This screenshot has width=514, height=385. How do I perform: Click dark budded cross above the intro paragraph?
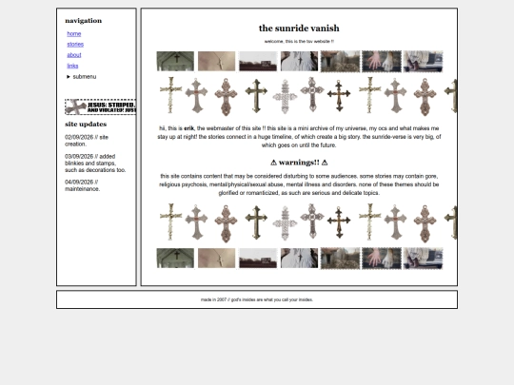339,96
